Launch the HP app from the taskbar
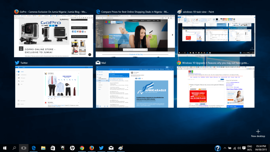Viewport: 270px width, 152px height. 72,148
